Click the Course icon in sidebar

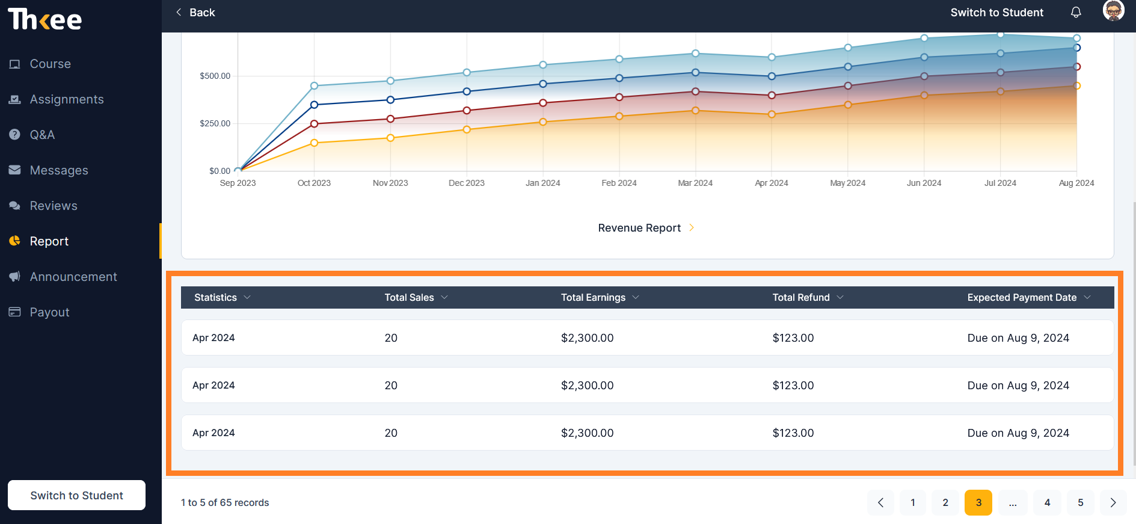point(15,64)
